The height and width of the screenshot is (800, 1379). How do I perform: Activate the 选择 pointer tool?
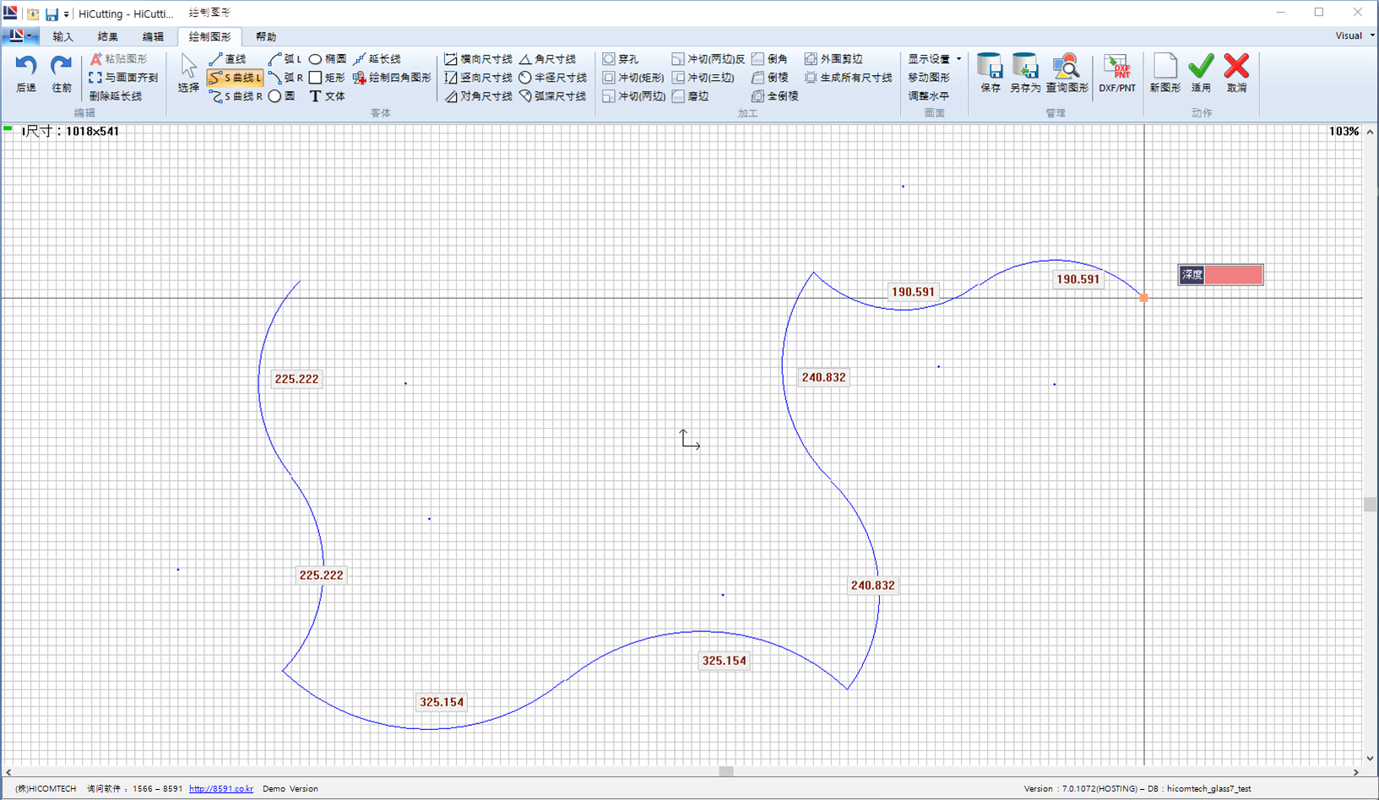coord(188,73)
